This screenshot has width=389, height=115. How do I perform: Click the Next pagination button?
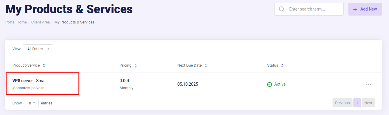click(x=368, y=103)
